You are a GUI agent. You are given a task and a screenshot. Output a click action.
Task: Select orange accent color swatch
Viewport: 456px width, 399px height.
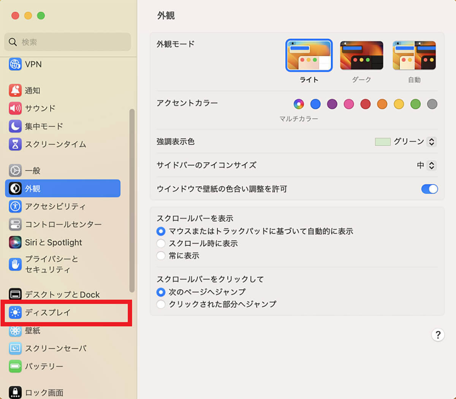tap(382, 104)
